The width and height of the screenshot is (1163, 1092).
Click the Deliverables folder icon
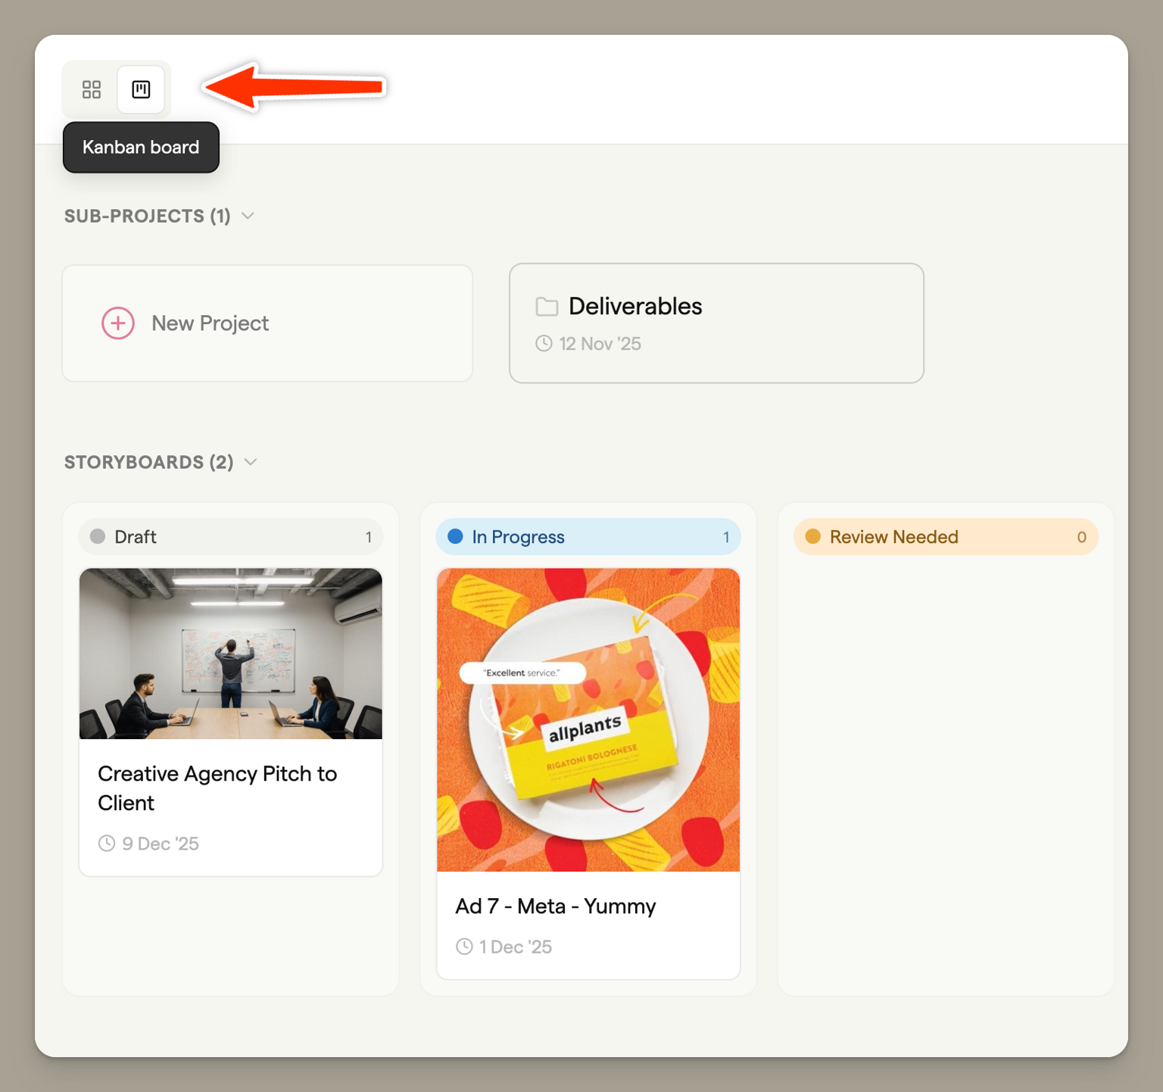(547, 307)
